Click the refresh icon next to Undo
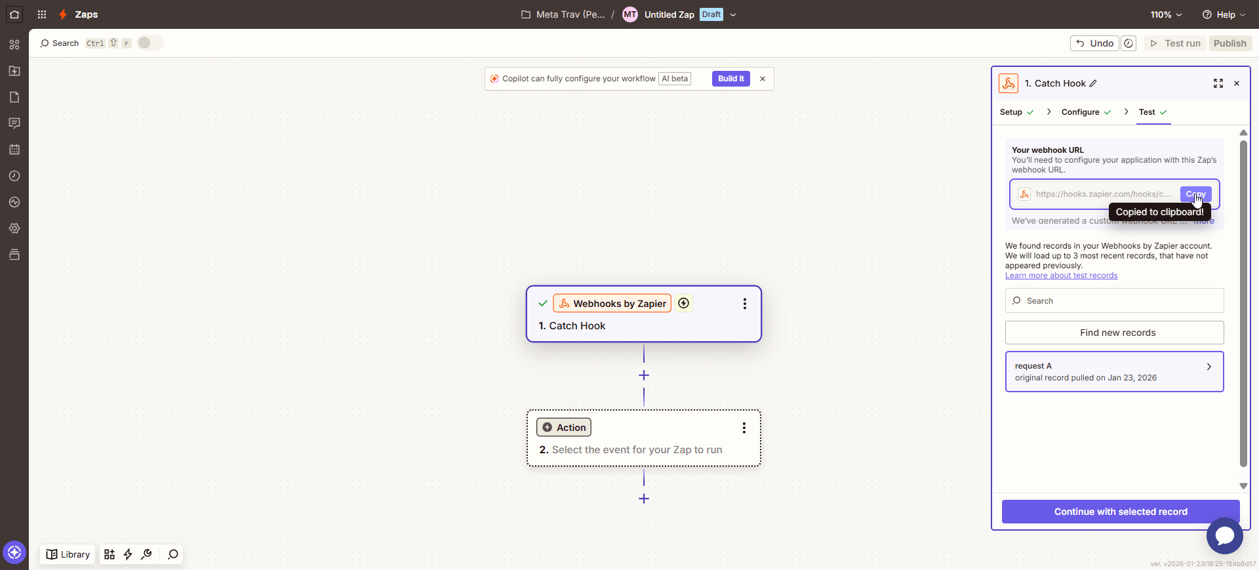 pyautogui.click(x=1129, y=43)
